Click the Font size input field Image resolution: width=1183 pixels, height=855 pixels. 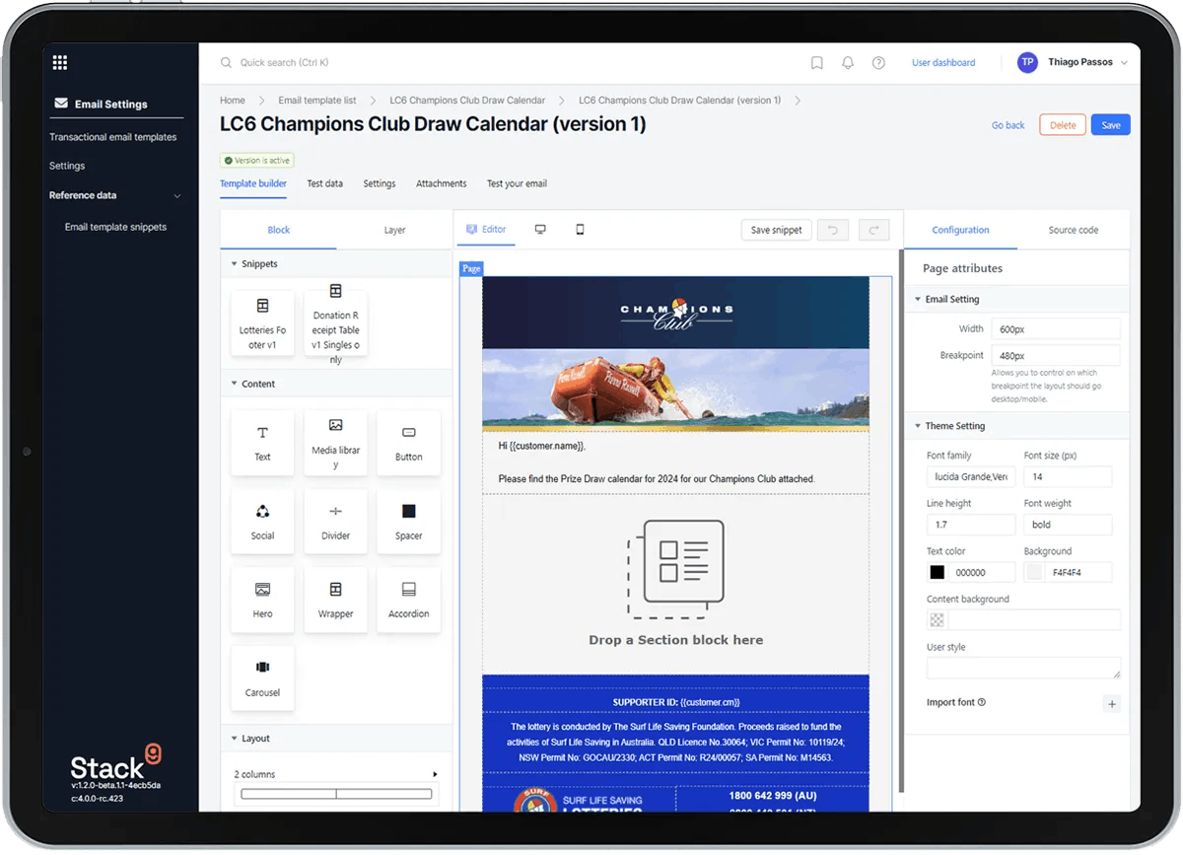[x=1068, y=476]
